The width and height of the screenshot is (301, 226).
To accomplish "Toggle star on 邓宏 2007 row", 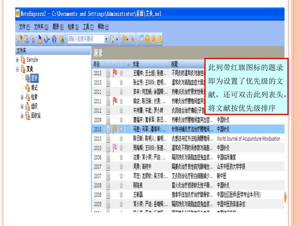I will pyautogui.click(x=121, y=176).
